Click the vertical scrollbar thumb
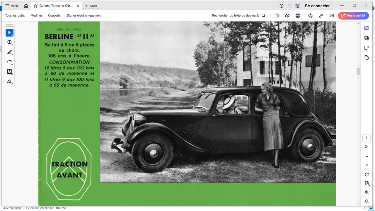Viewport: 375px width, 211px height. pos(358,71)
